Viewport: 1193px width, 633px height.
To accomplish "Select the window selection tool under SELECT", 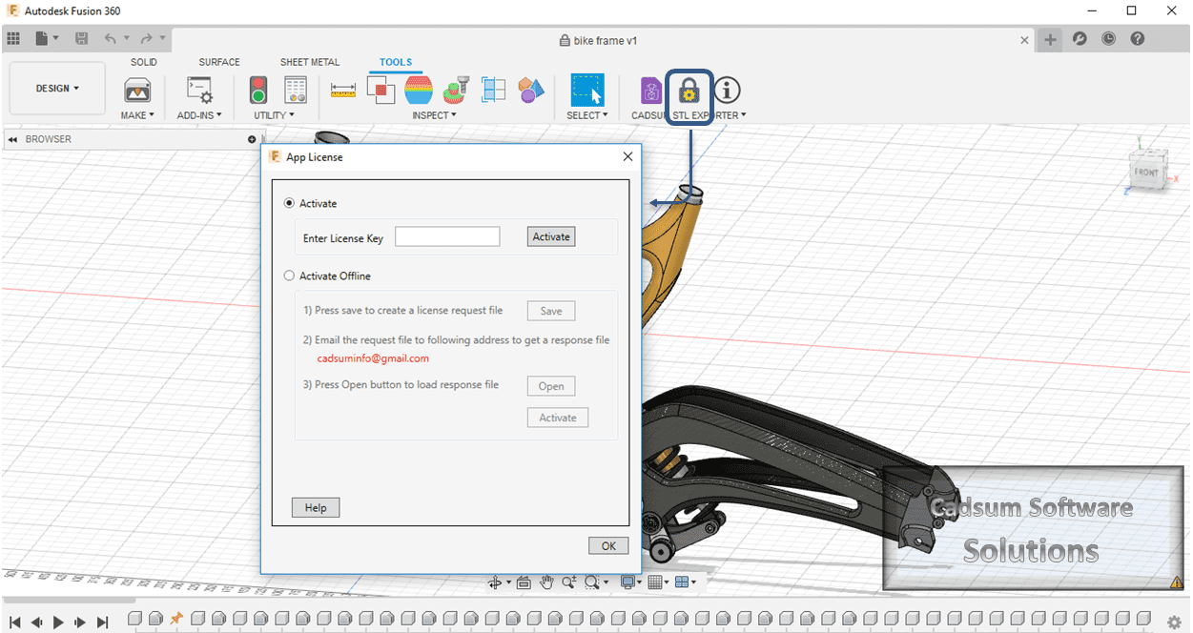I will pyautogui.click(x=588, y=91).
